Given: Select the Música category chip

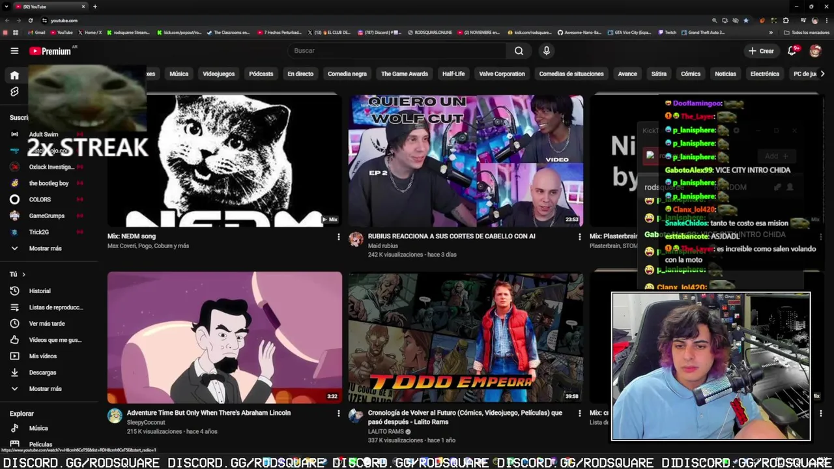Looking at the screenshot, I should [179, 74].
